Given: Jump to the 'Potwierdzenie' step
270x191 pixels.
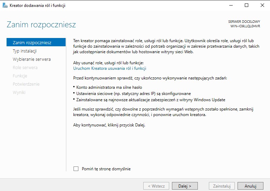Looking at the screenshot, I should (x=26, y=84).
